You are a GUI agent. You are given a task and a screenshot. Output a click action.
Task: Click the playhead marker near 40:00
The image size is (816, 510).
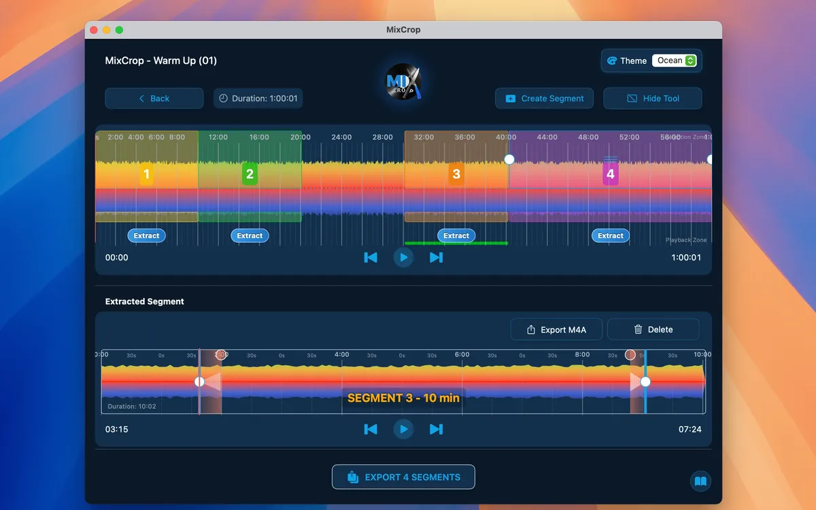tap(509, 159)
